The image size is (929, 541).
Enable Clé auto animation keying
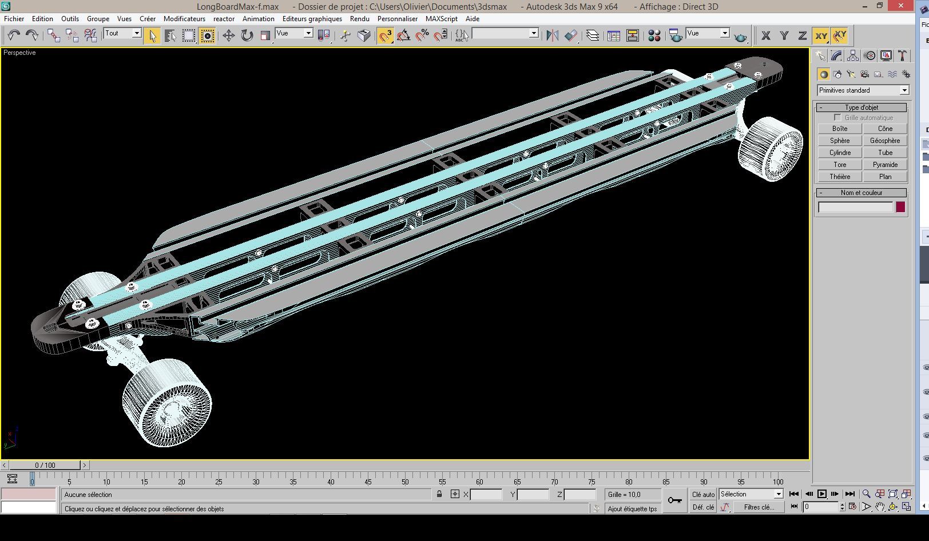[702, 494]
